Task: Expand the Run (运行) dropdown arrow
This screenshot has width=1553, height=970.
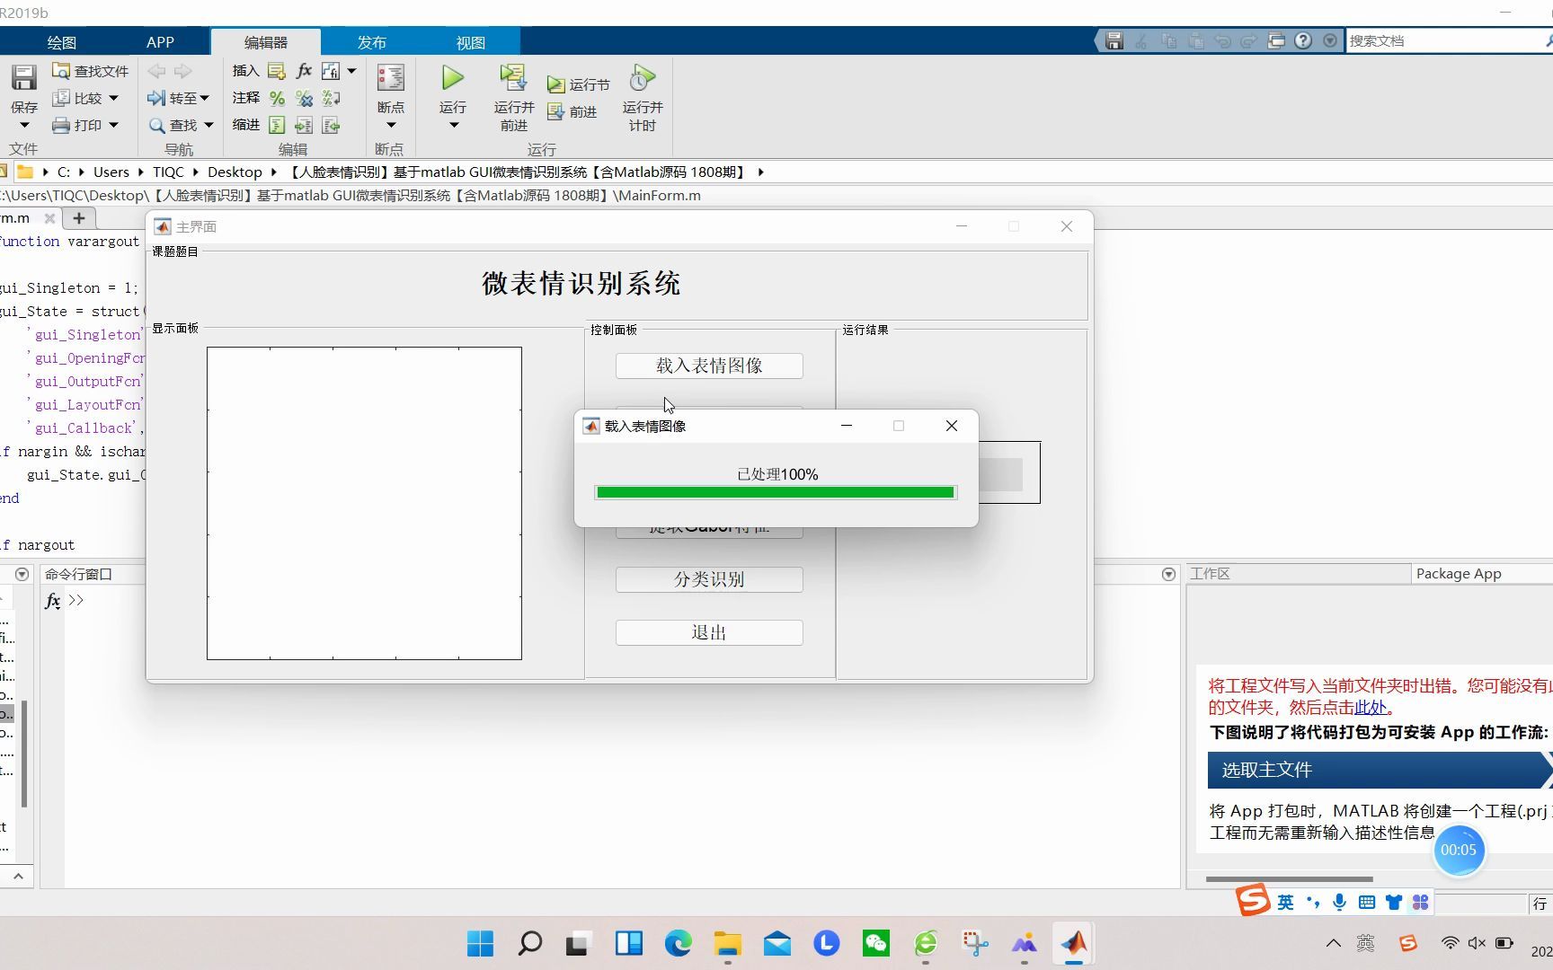Action: [453, 126]
